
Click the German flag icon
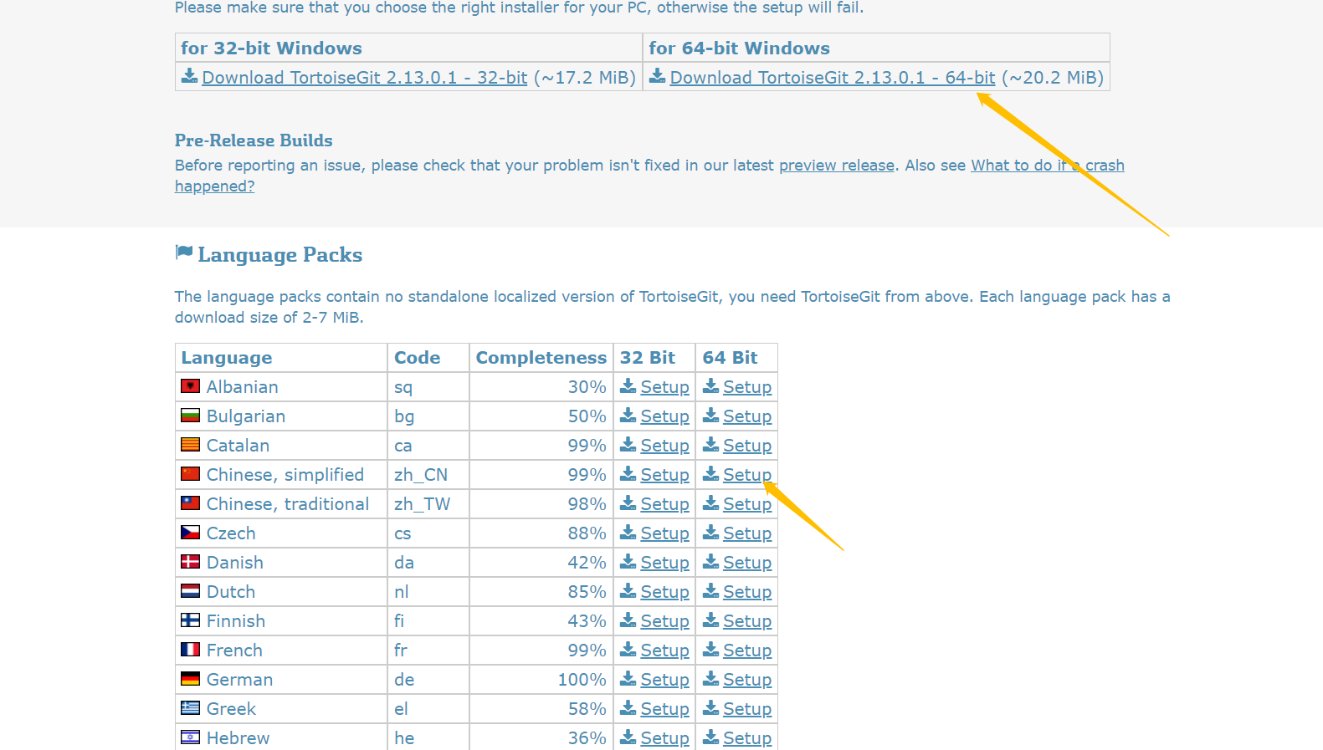tap(191, 679)
